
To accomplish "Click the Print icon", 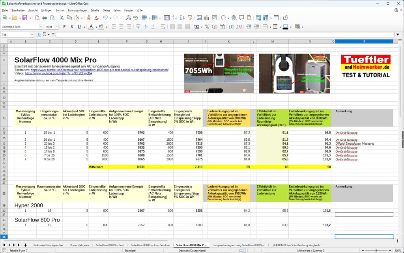I will (x=45, y=18).
